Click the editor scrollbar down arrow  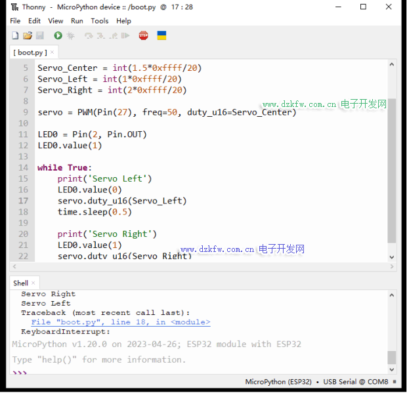pyautogui.click(x=392, y=258)
